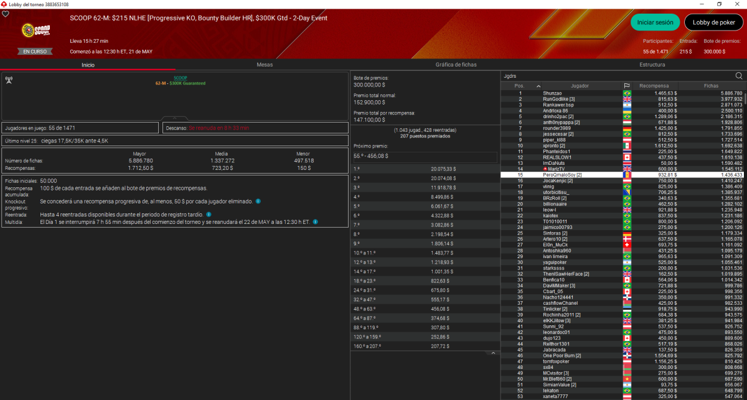The image size is (747, 400).
Task: Click the player search magnifier icon
Action: 739,76
